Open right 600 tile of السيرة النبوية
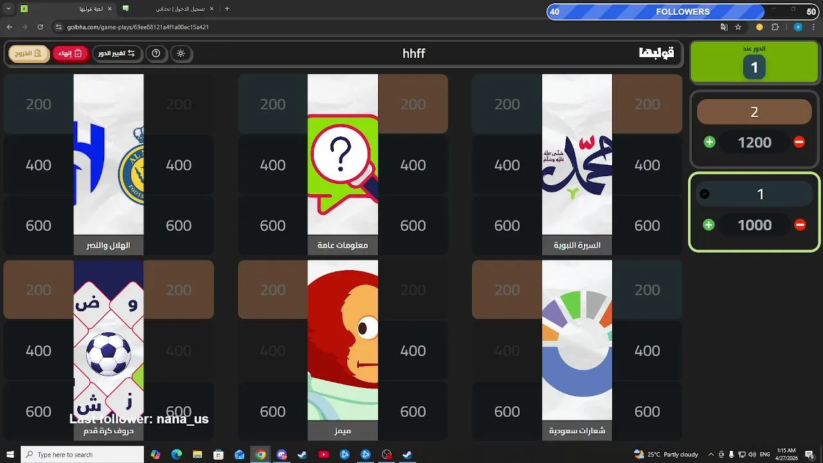 pyautogui.click(x=647, y=226)
